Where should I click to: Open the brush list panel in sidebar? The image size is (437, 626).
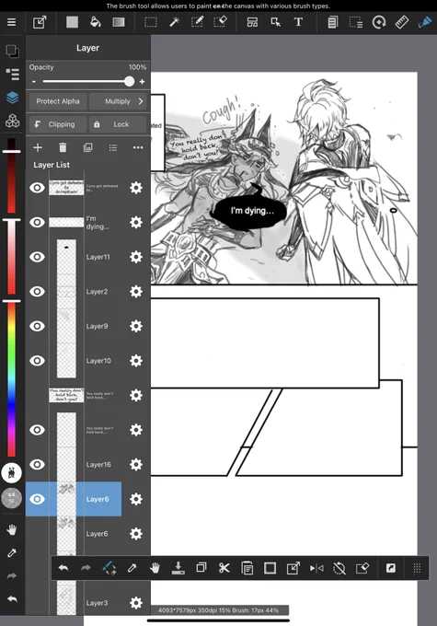click(12, 74)
